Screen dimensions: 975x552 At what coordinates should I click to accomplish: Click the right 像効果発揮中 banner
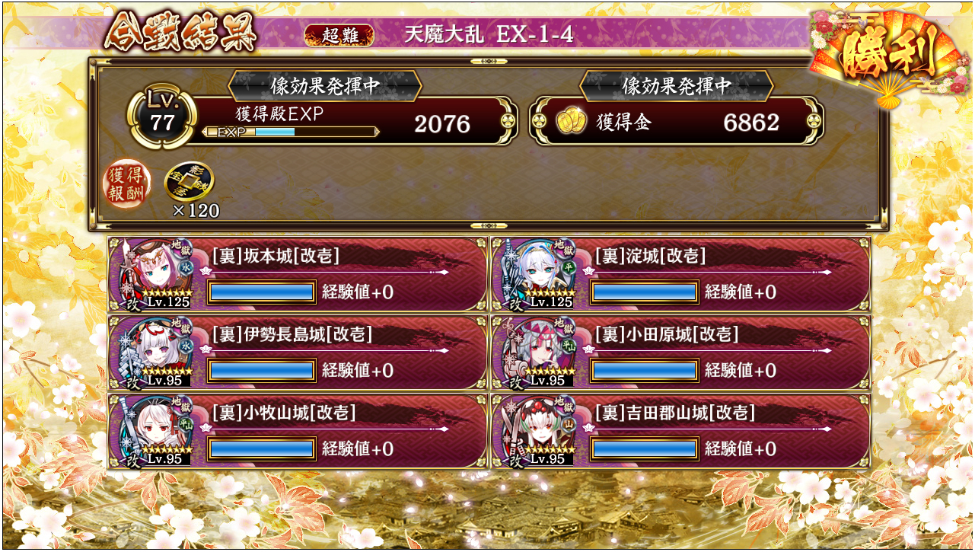click(677, 85)
